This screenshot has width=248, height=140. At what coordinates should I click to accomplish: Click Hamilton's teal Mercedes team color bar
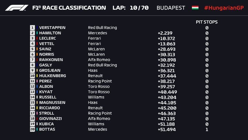37,33
